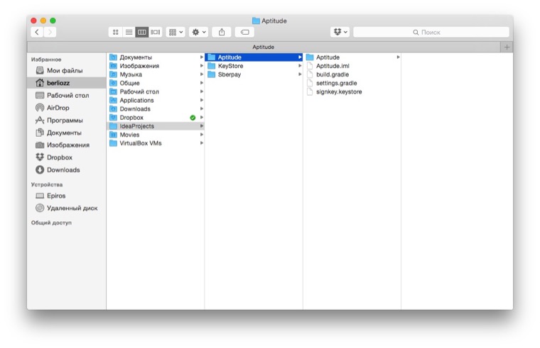This screenshot has height=348, width=540.
Task: Click the Устройства sidebar section header
Action: click(47, 184)
